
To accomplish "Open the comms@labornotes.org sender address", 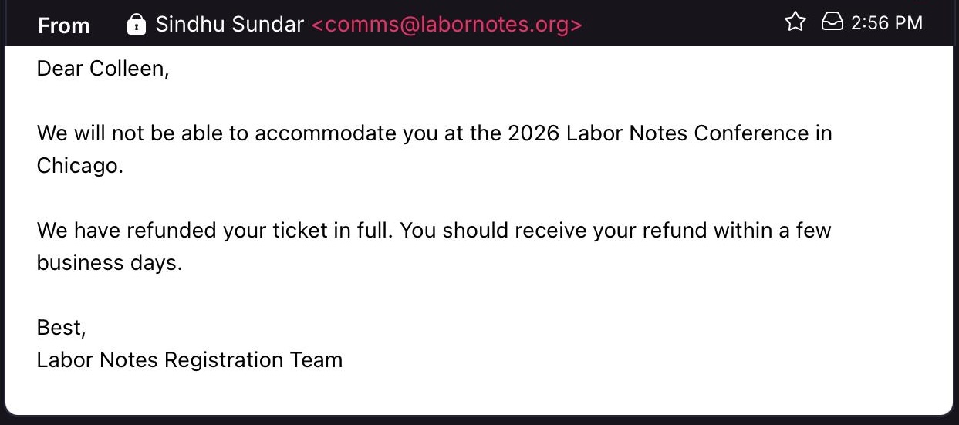I will click(447, 24).
